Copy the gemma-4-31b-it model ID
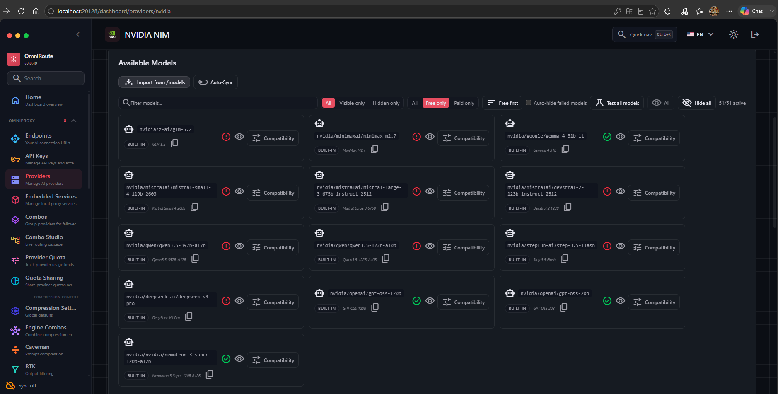Image resolution: width=778 pixels, height=394 pixels. [x=565, y=149]
